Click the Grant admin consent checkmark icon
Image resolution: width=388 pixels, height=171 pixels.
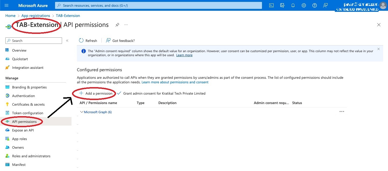(119, 93)
